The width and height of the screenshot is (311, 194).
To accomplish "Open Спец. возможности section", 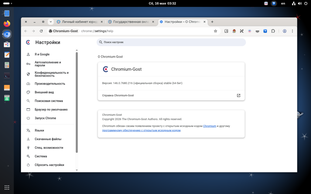I will [49, 148].
